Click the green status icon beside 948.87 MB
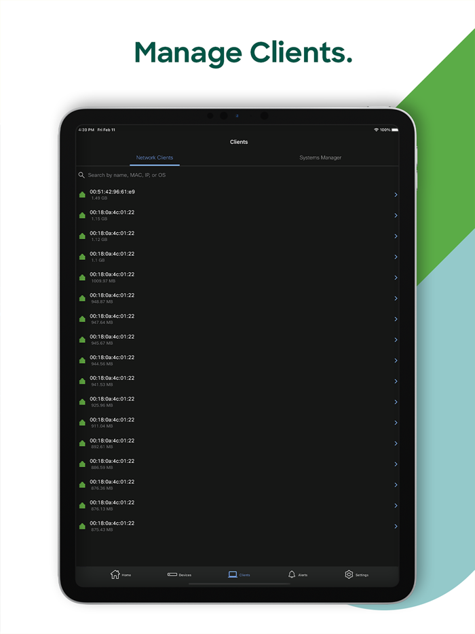This screenshot has width=475, height=634. click(82, 299)
